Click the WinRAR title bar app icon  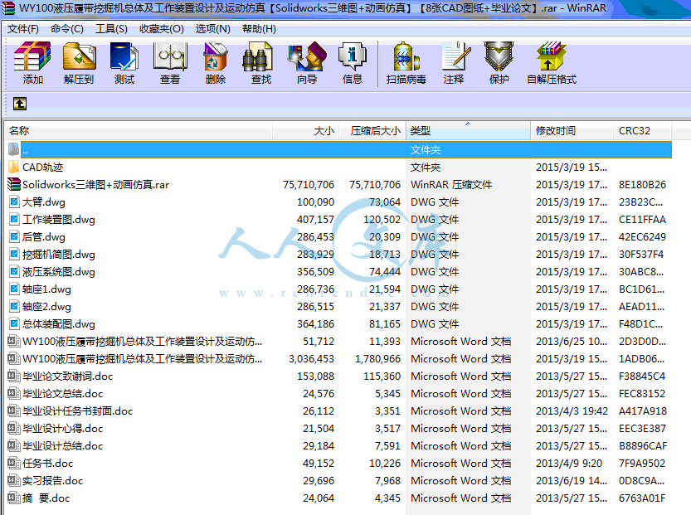point(8,8)
